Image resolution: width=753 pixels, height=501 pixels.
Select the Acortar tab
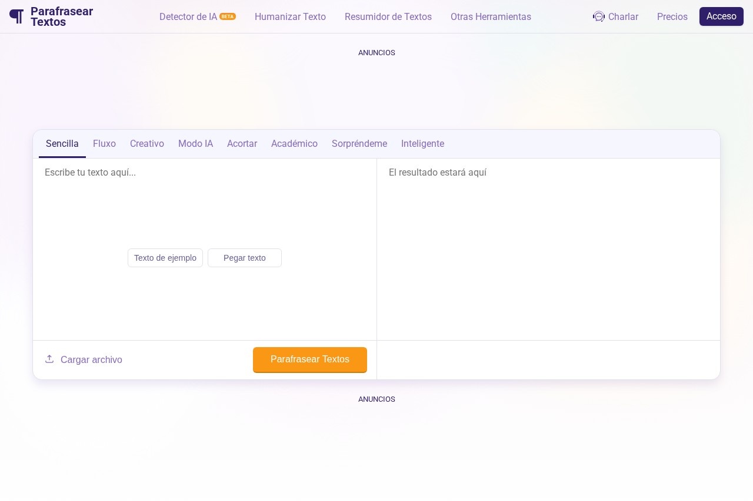242,144
